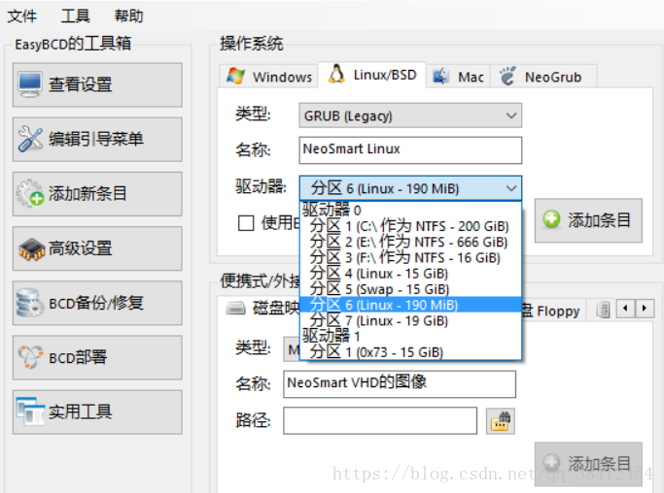This screenshot has height=493, width=664.
Task: Open 编辑引导菜单 from the toolbox
Action: [97, 140]
